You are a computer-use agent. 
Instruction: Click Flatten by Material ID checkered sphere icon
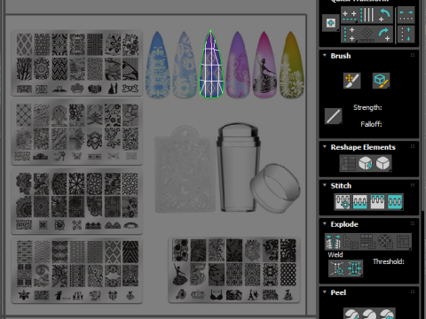(386, 242)
